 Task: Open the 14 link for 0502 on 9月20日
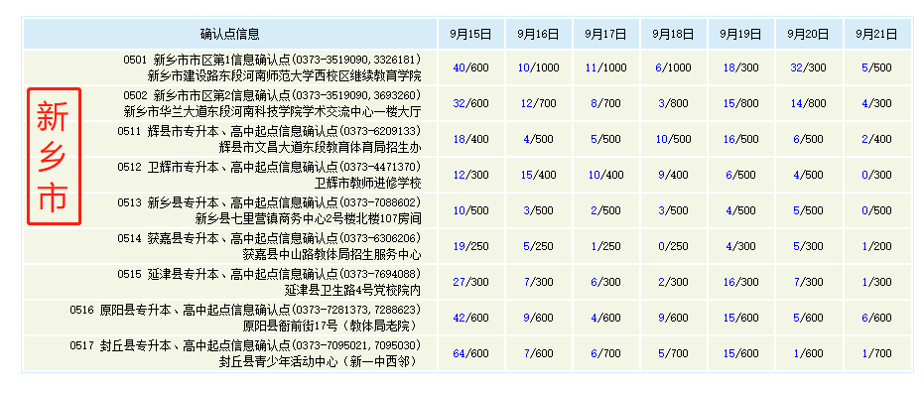point(797,103)
